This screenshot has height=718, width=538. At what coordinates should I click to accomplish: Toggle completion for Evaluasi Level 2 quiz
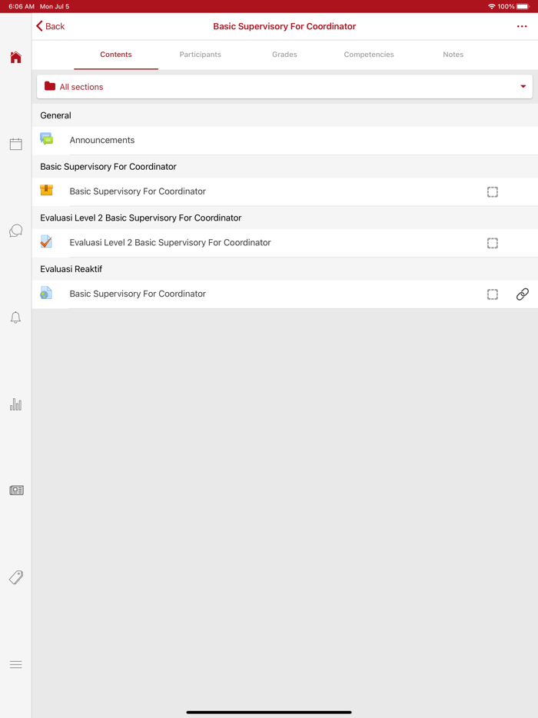[x=493, y=243]
